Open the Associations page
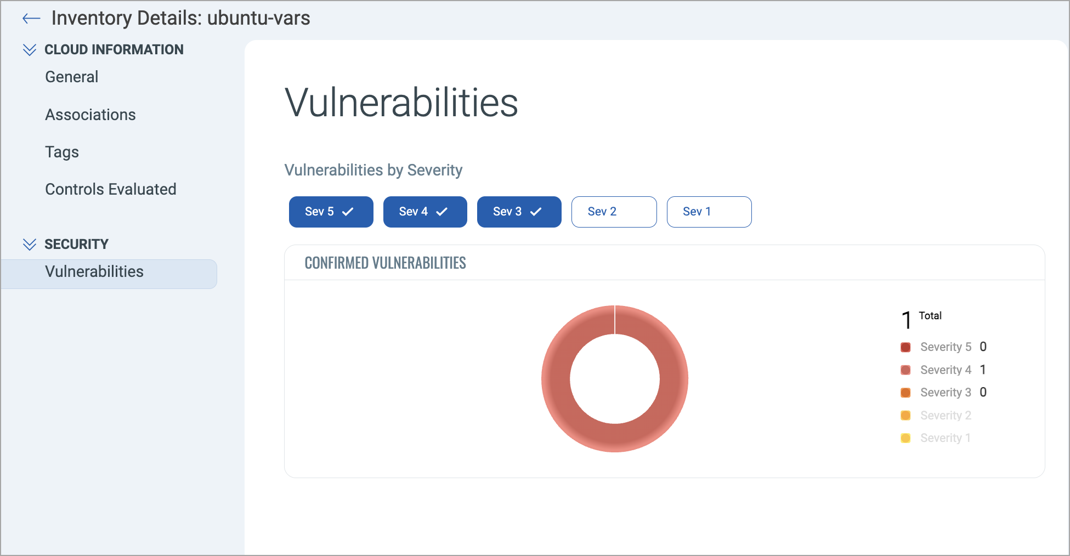 [90, 115]
